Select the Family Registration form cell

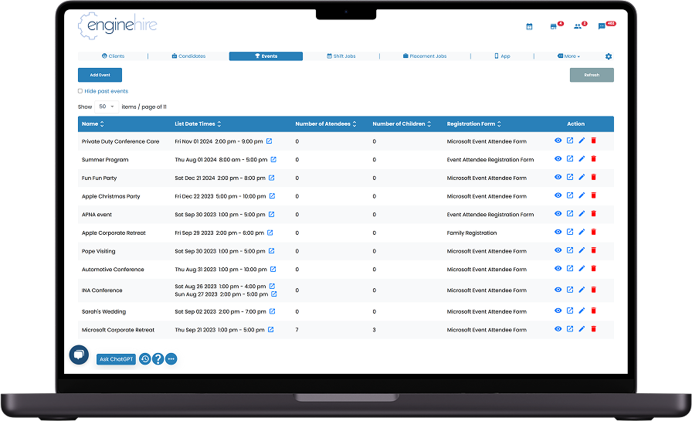click(472, 233)
